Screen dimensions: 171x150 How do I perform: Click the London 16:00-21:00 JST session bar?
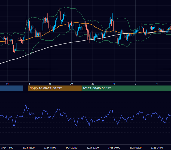coord(55,88)
